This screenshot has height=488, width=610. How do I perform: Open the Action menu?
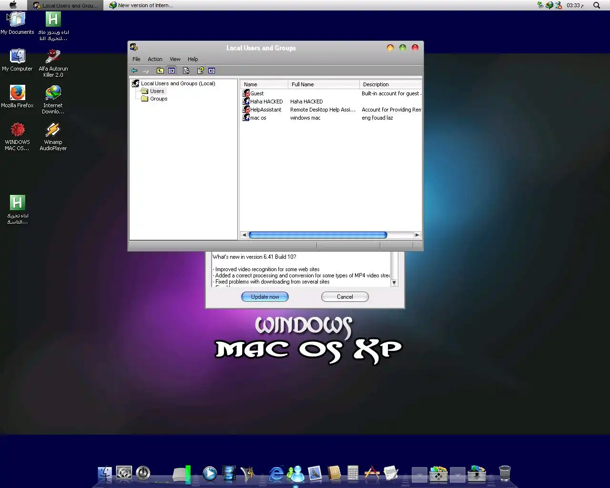(x=155, y=59)
